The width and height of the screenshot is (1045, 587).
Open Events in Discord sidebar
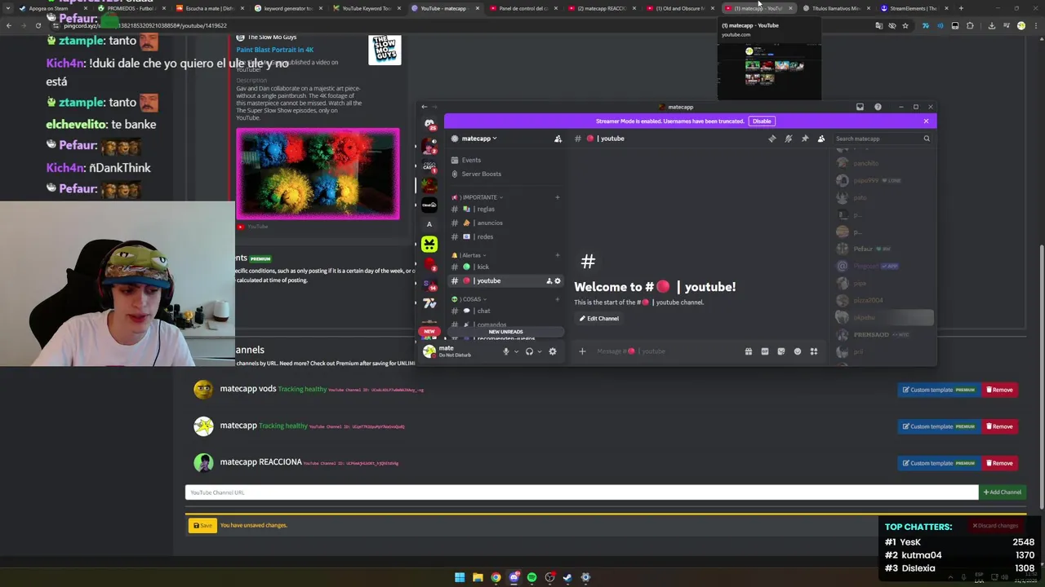click(505, 160)
